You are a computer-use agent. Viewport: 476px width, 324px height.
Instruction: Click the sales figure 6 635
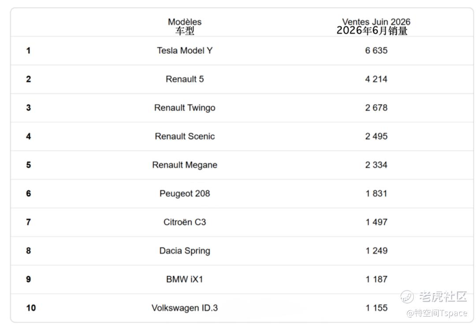coord(376,50)
